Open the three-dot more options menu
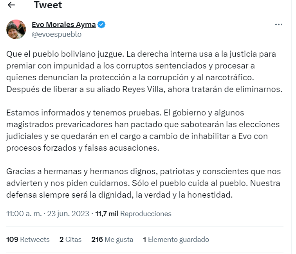296x254 pixels. click(x=279, y=25)
